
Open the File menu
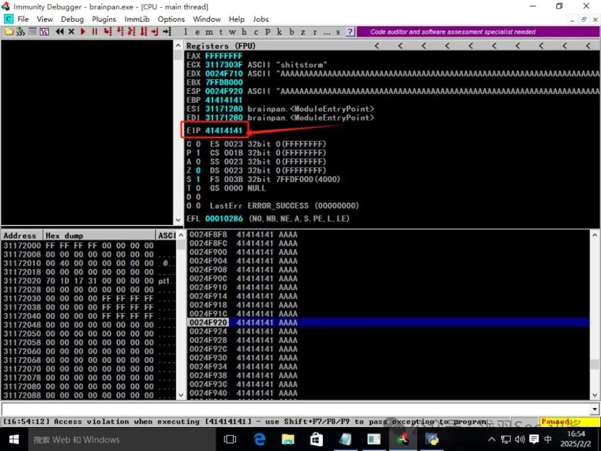[x=23, y=19]
